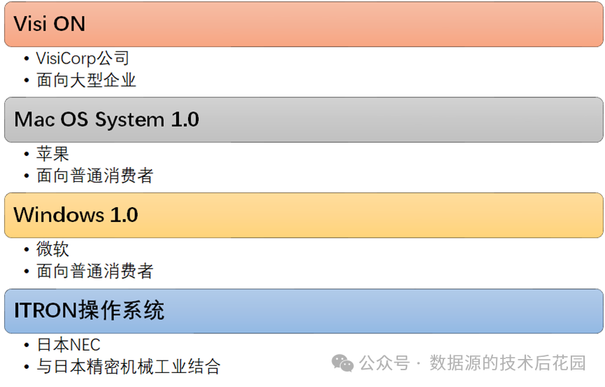This screenshot has width=605, height=387.
Task: Click the 微软 bullet text
Action: (x=52, y=249)
